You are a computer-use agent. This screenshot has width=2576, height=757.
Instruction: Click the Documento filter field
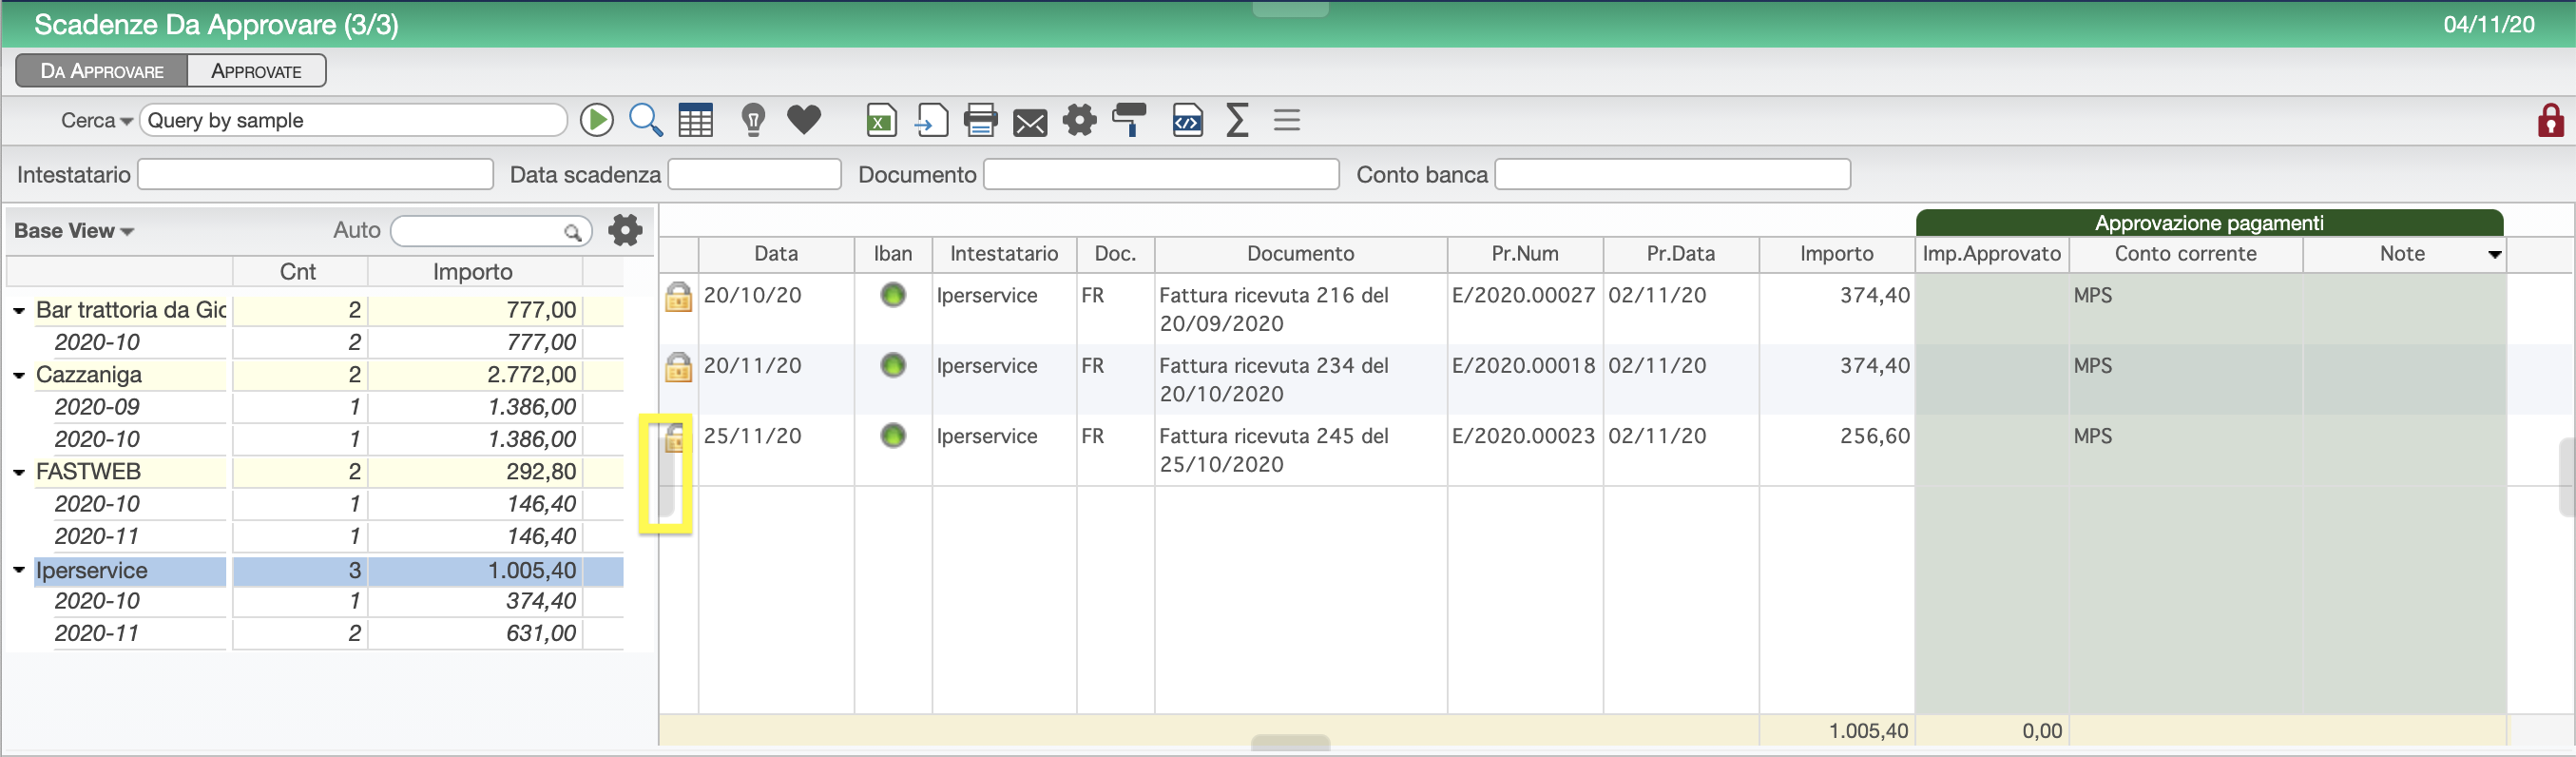(1161, 174)
